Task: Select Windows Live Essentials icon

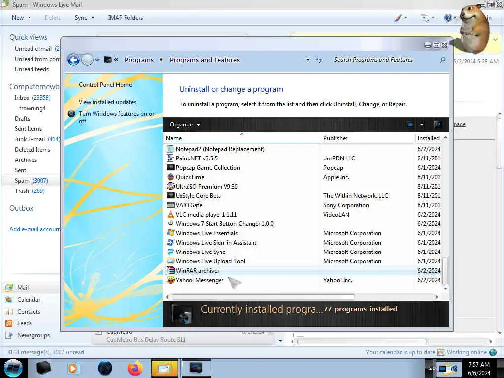Action: coord(170,233)
